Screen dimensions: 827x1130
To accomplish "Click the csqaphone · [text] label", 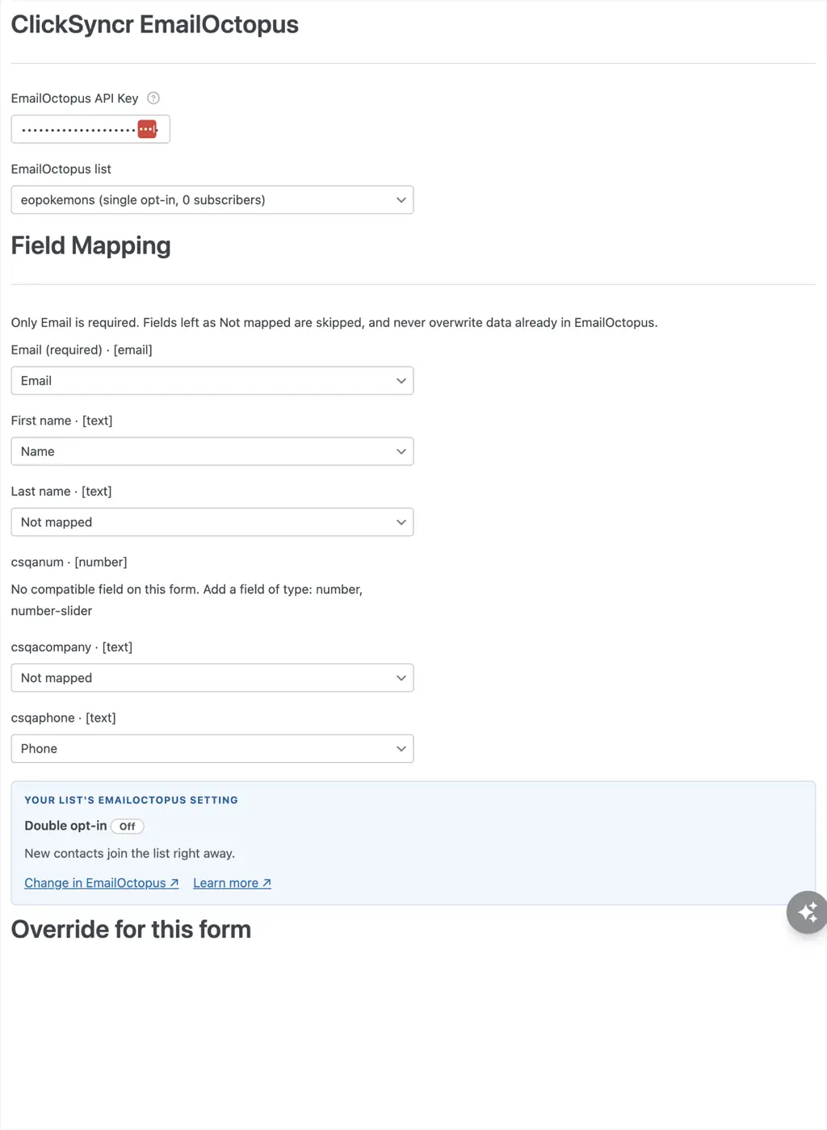I will click(x=64, y=718).
